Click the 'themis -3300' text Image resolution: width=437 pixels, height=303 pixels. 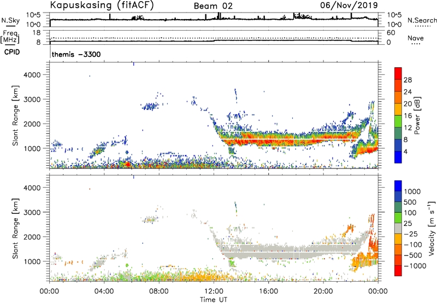coord(76,54)
